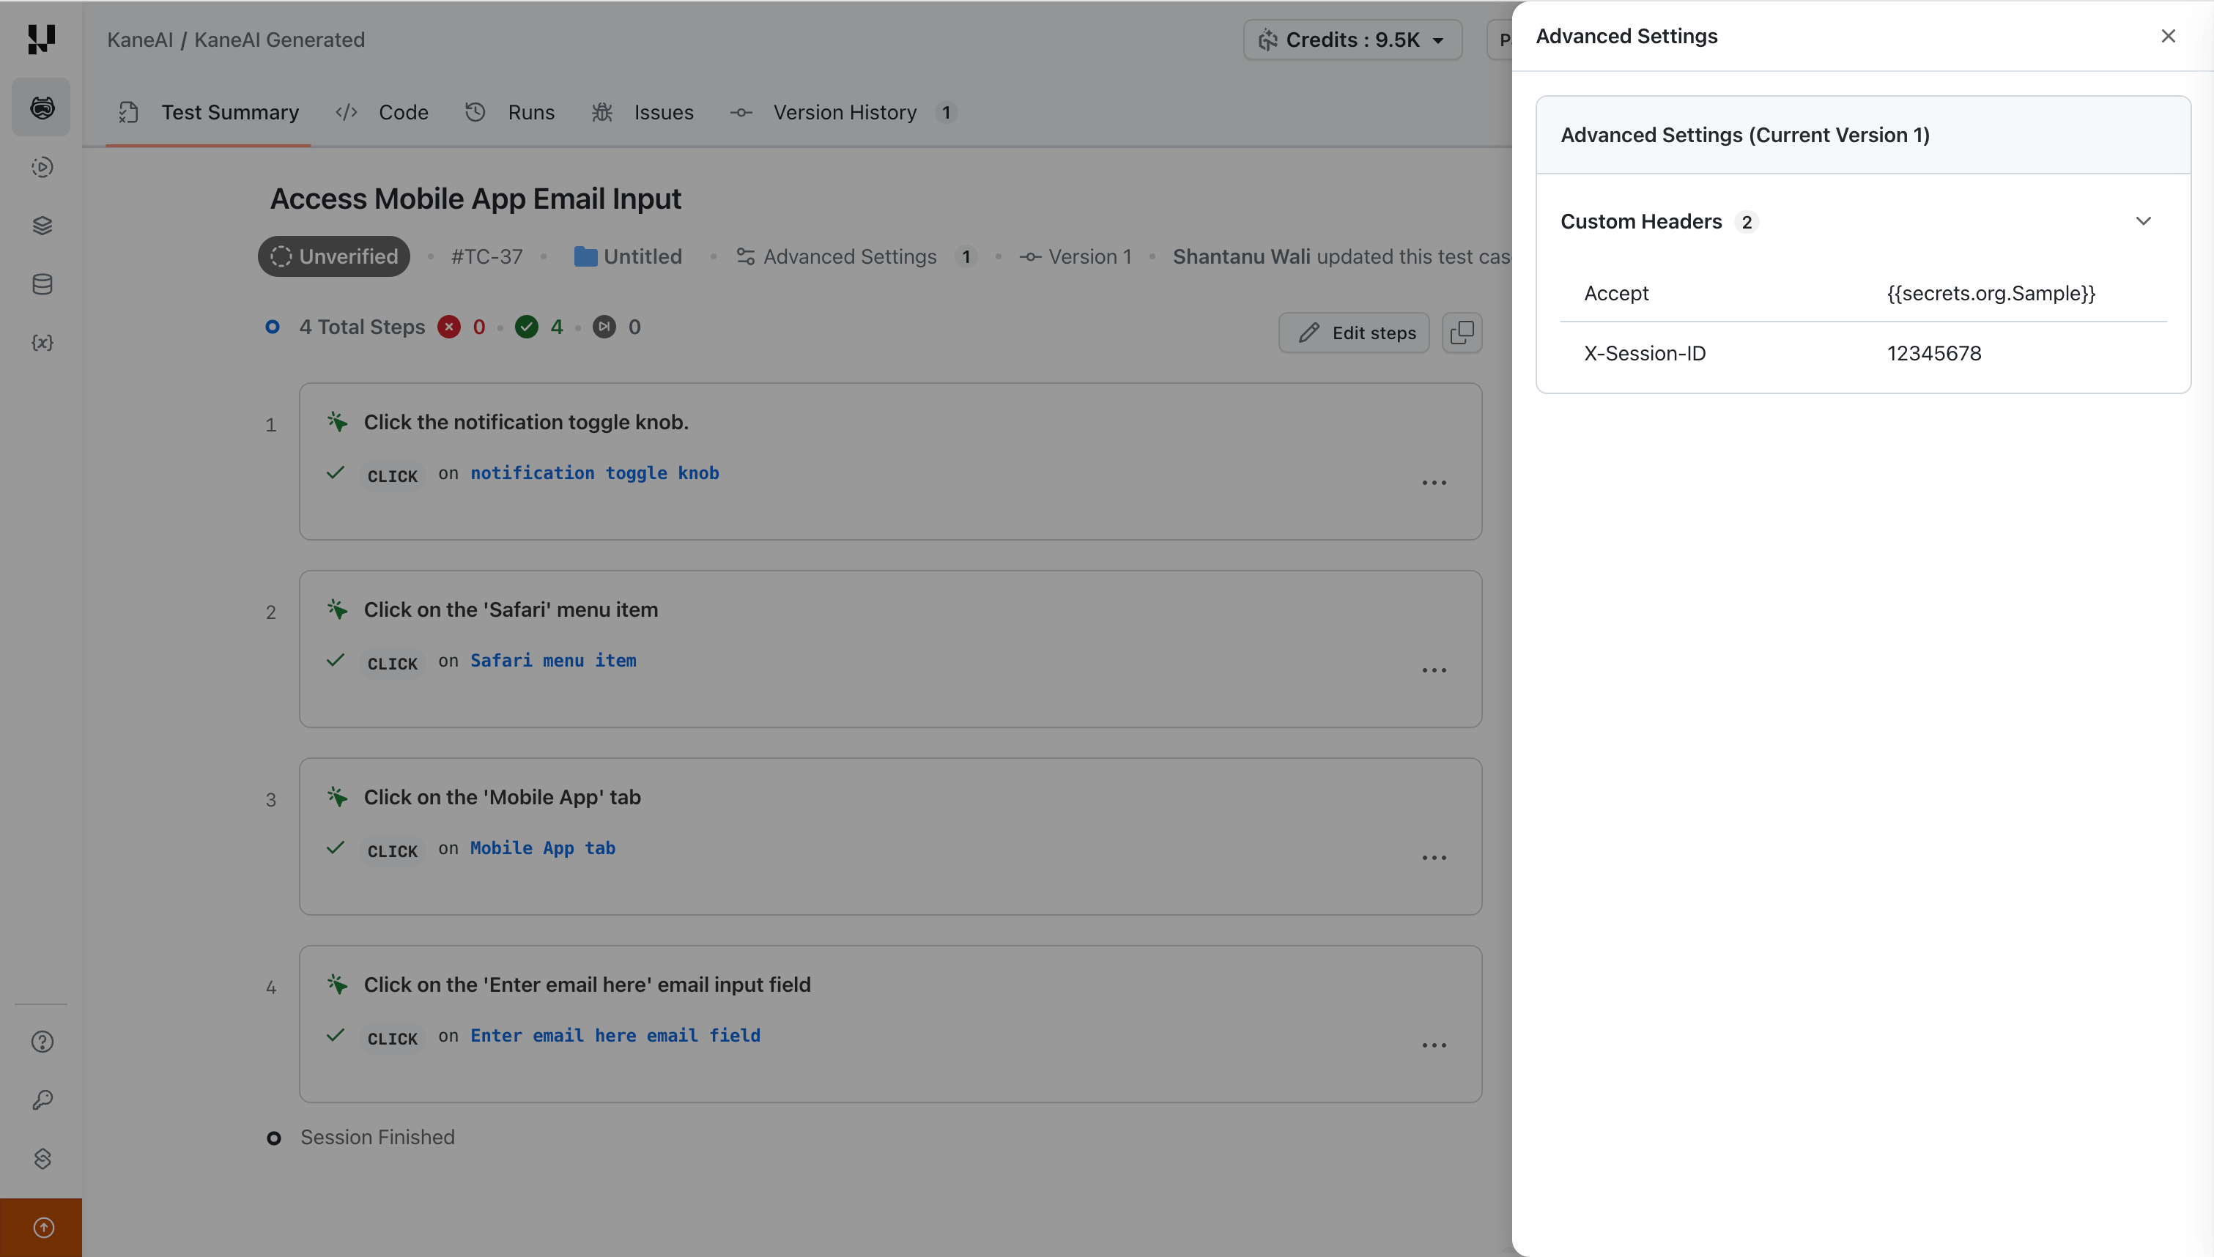2214x1257 pixels.
Task: Switch to the Test Summary tab
Action: [208, 112]
